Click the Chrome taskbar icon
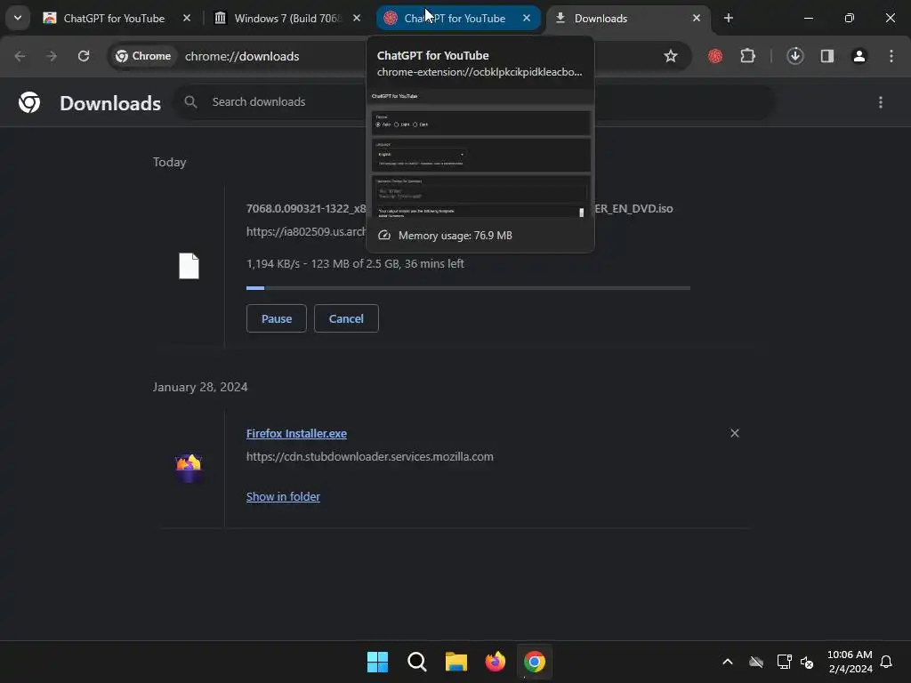This screenshot has width=911, height=683. (x=535, y=662)
